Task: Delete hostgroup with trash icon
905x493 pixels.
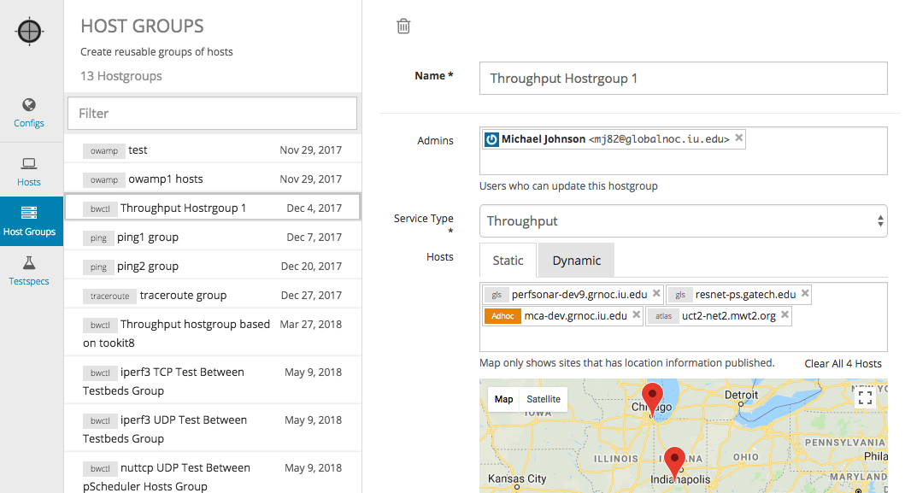Action: pyautogui.click(x=403, y=26)
